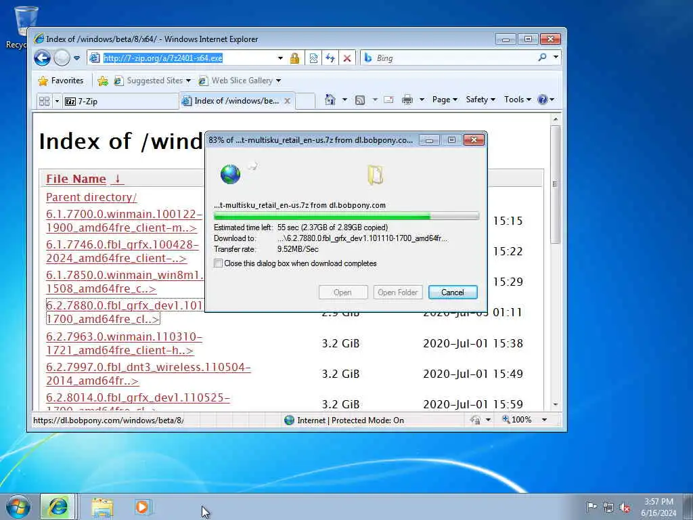
Task: Click the Refresh icon next to address bar
Action: click(x=330, y=58)
